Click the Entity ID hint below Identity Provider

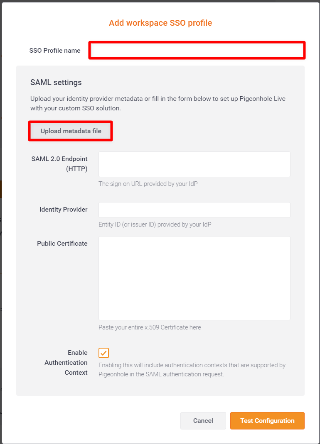[155, 224]
